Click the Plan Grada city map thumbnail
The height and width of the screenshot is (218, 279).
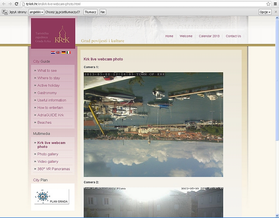coord(52,197)
